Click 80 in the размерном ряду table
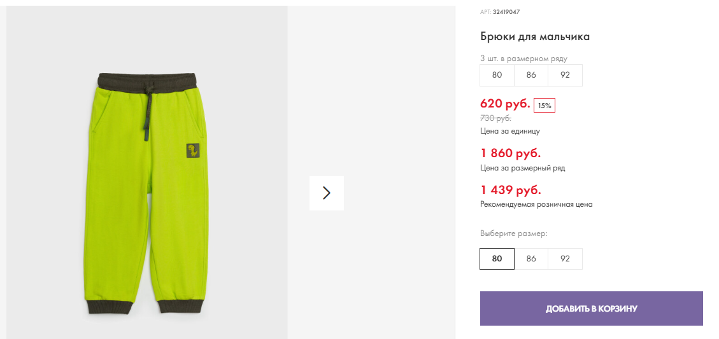719x339 pixels. point(497,75)
